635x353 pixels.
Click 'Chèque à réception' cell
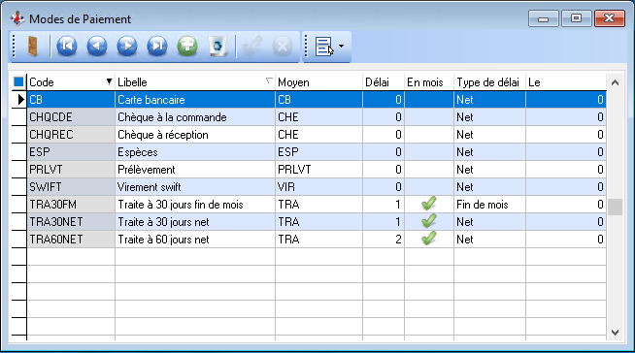click(195, 135)
